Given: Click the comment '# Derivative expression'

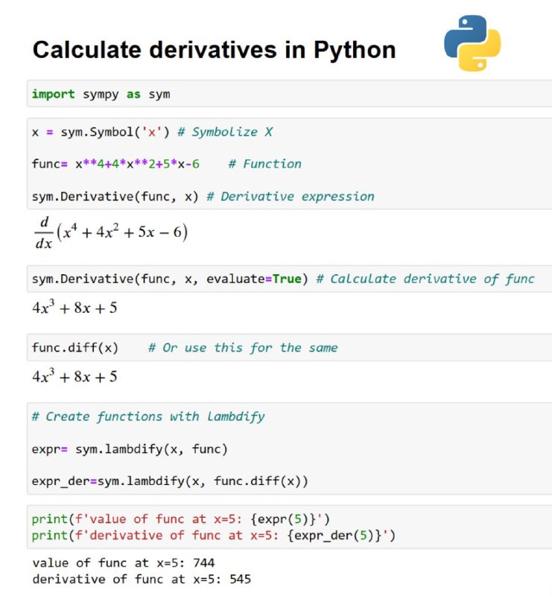Looking at the screenshot, I should pos(290,196).
